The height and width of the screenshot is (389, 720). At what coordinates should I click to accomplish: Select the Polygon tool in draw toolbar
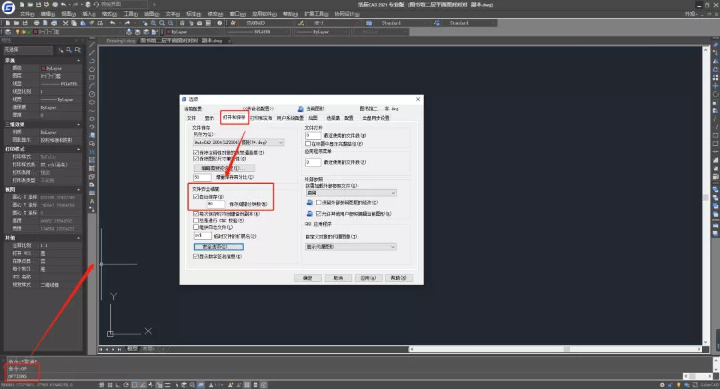[x=92, y=69]
